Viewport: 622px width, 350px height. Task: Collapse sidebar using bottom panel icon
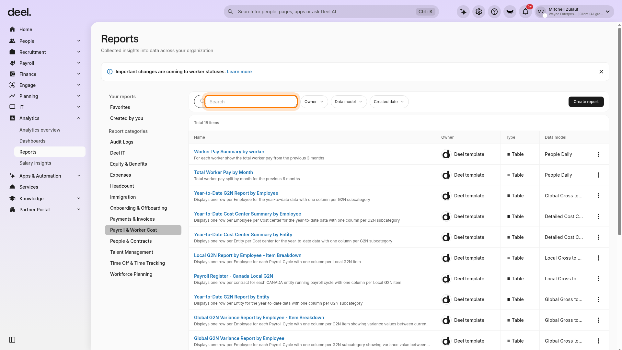pyautogui.click(x=12, y=340)
